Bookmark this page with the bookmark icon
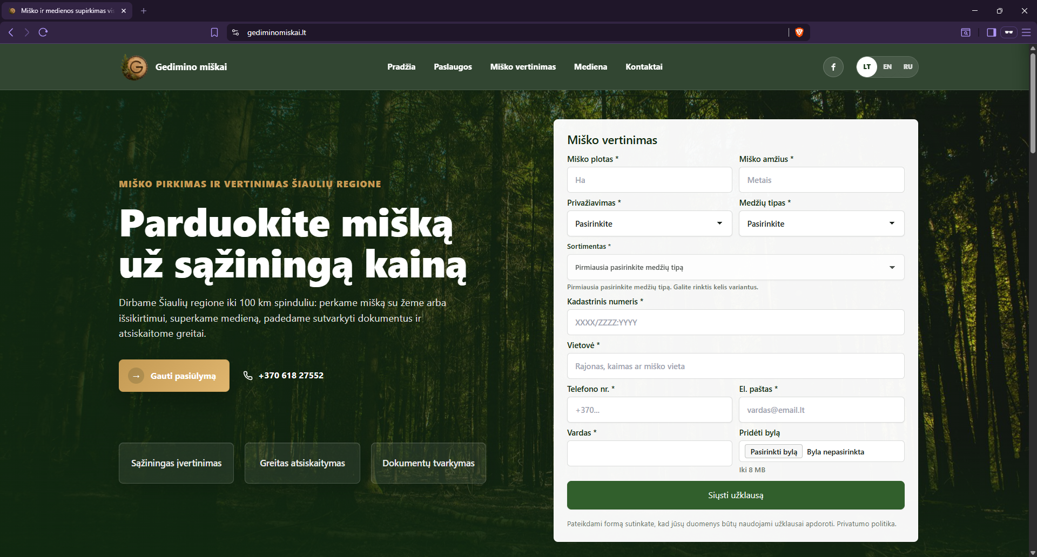 (x=214, y=32)
